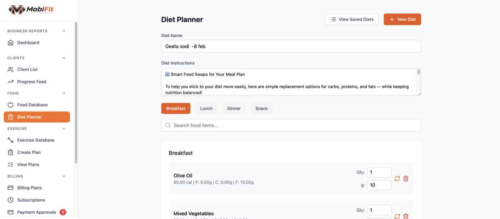The width and height of the screenshot is (500, 219).
Task: Click the Dashboard home icon
Action: pos(11,43)
